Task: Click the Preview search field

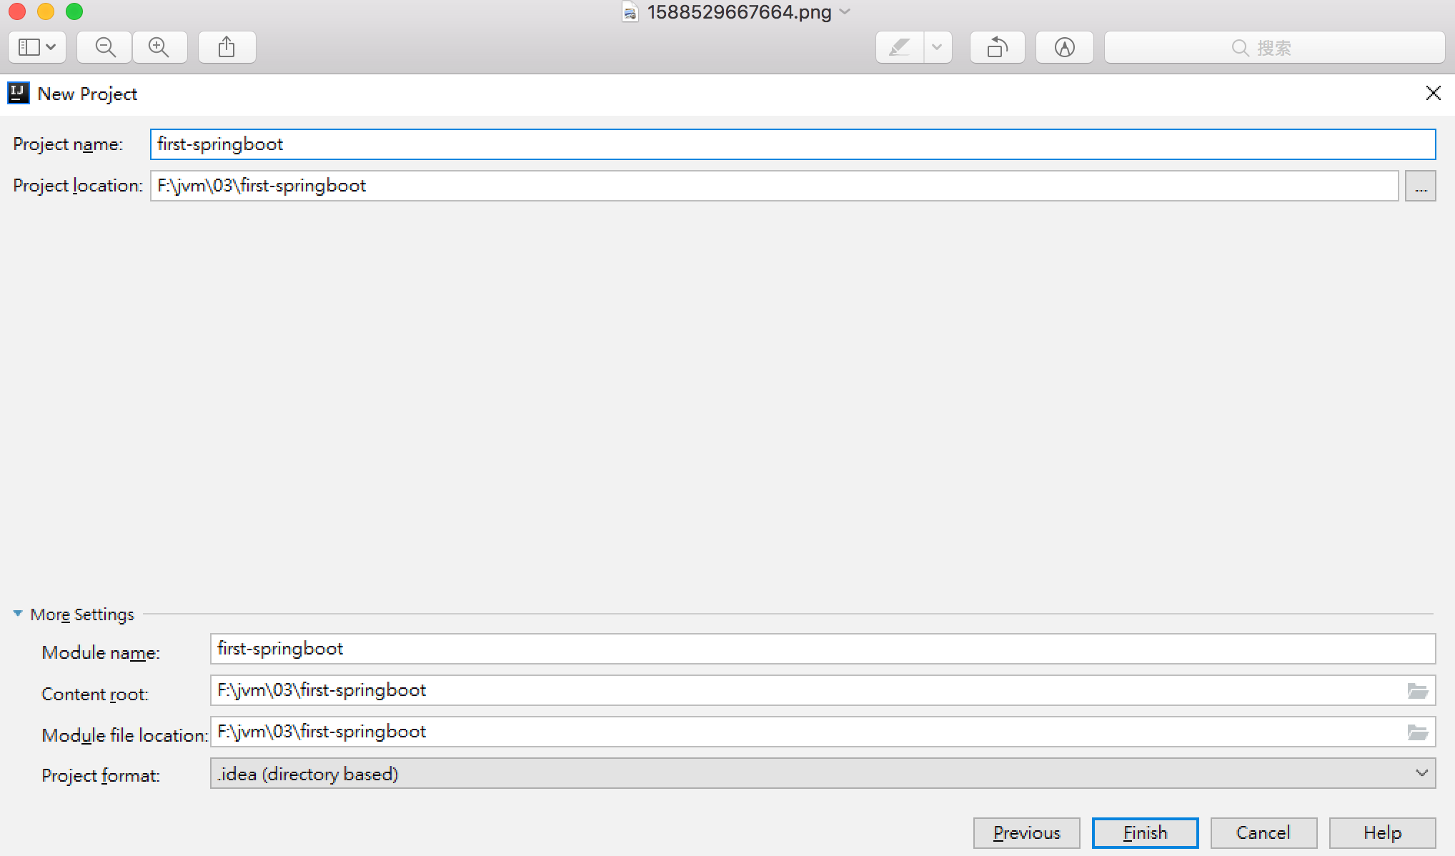Action: 1274,47
